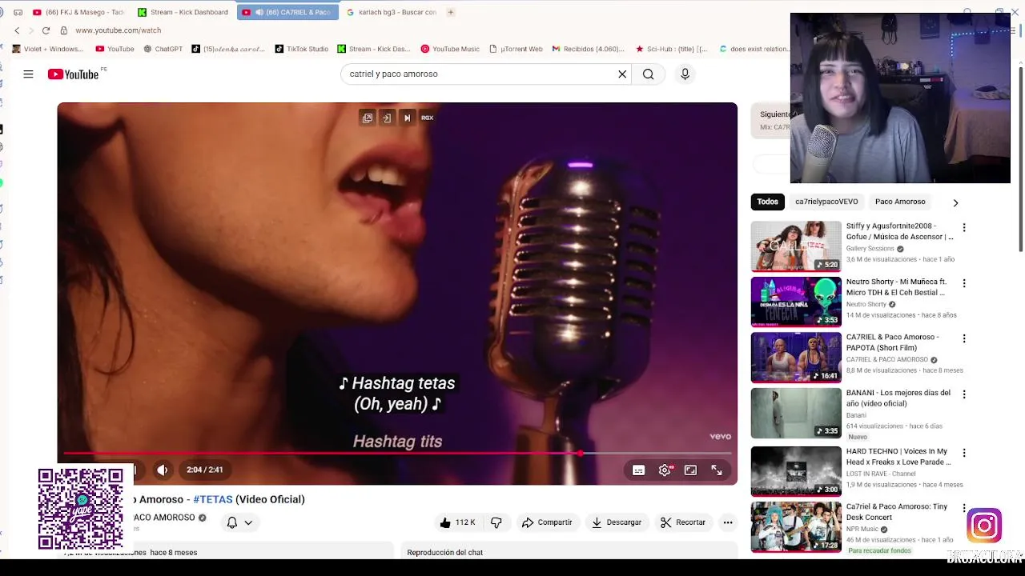This screenshot has height=576, width=1025.
Task: Skip to next video from top overlay
Action: click(407, 118)
